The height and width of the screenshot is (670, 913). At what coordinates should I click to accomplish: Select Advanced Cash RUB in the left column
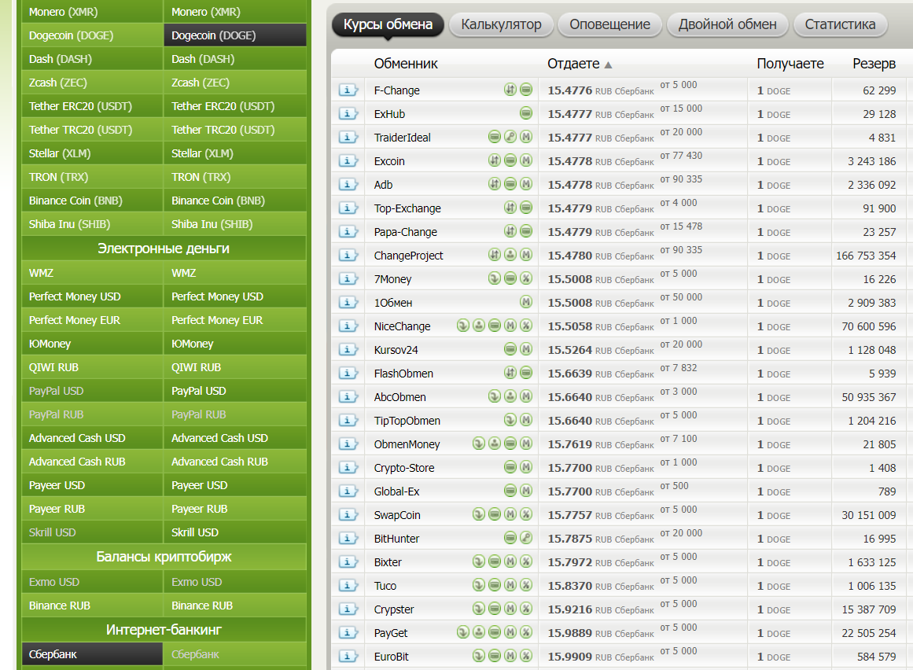[x=92, y=462]
